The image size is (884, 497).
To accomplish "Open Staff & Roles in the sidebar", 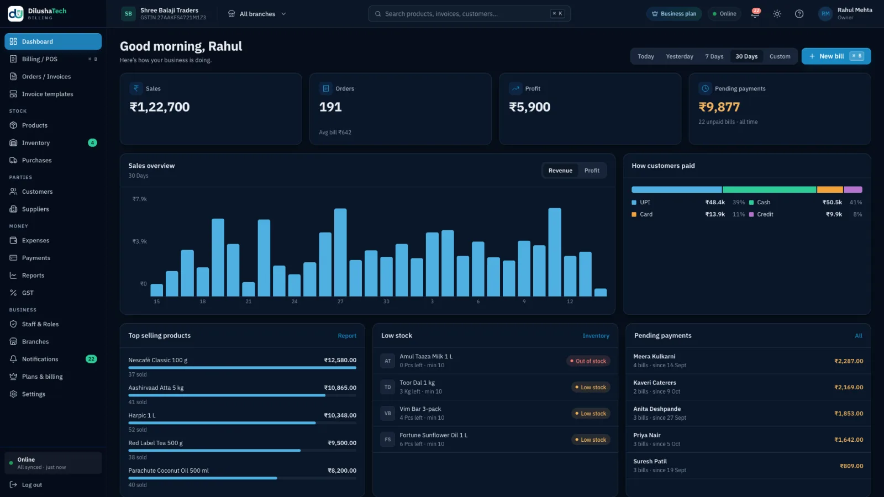I will 53,324.
